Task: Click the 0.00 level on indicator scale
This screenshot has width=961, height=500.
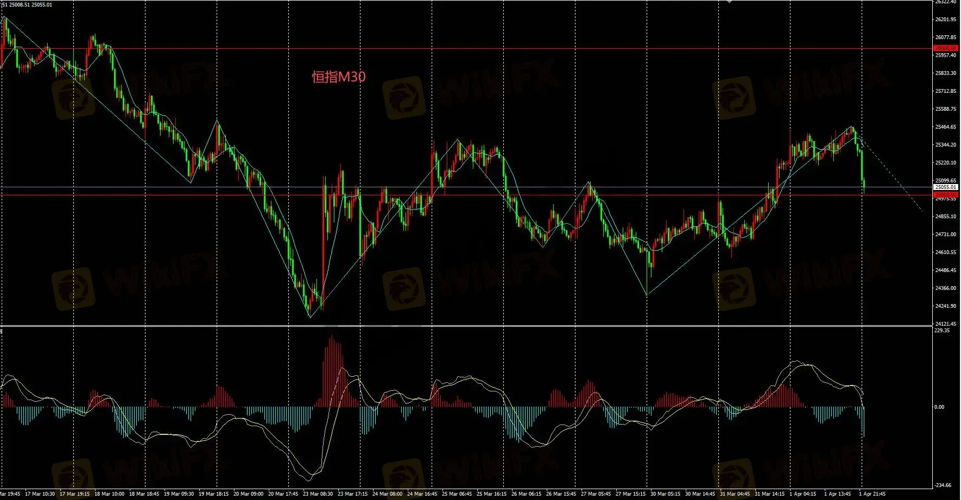Action: pos(939,407)
